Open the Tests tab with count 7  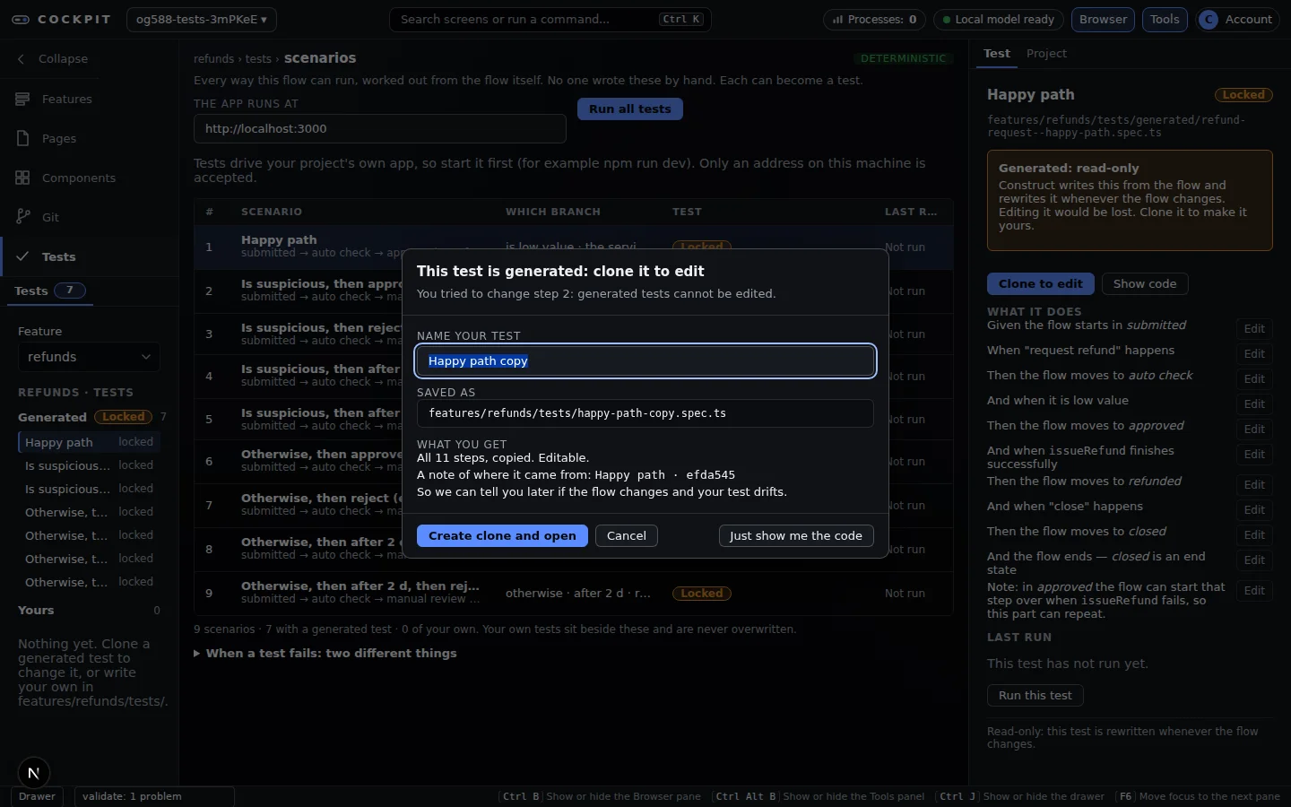tap(50, 291)
